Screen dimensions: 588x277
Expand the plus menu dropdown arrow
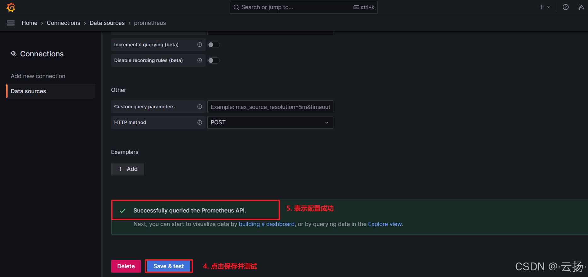point(549,7)
